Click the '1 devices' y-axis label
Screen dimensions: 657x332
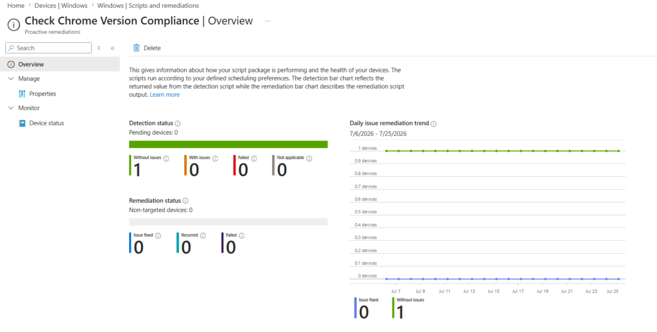point(367,148)
